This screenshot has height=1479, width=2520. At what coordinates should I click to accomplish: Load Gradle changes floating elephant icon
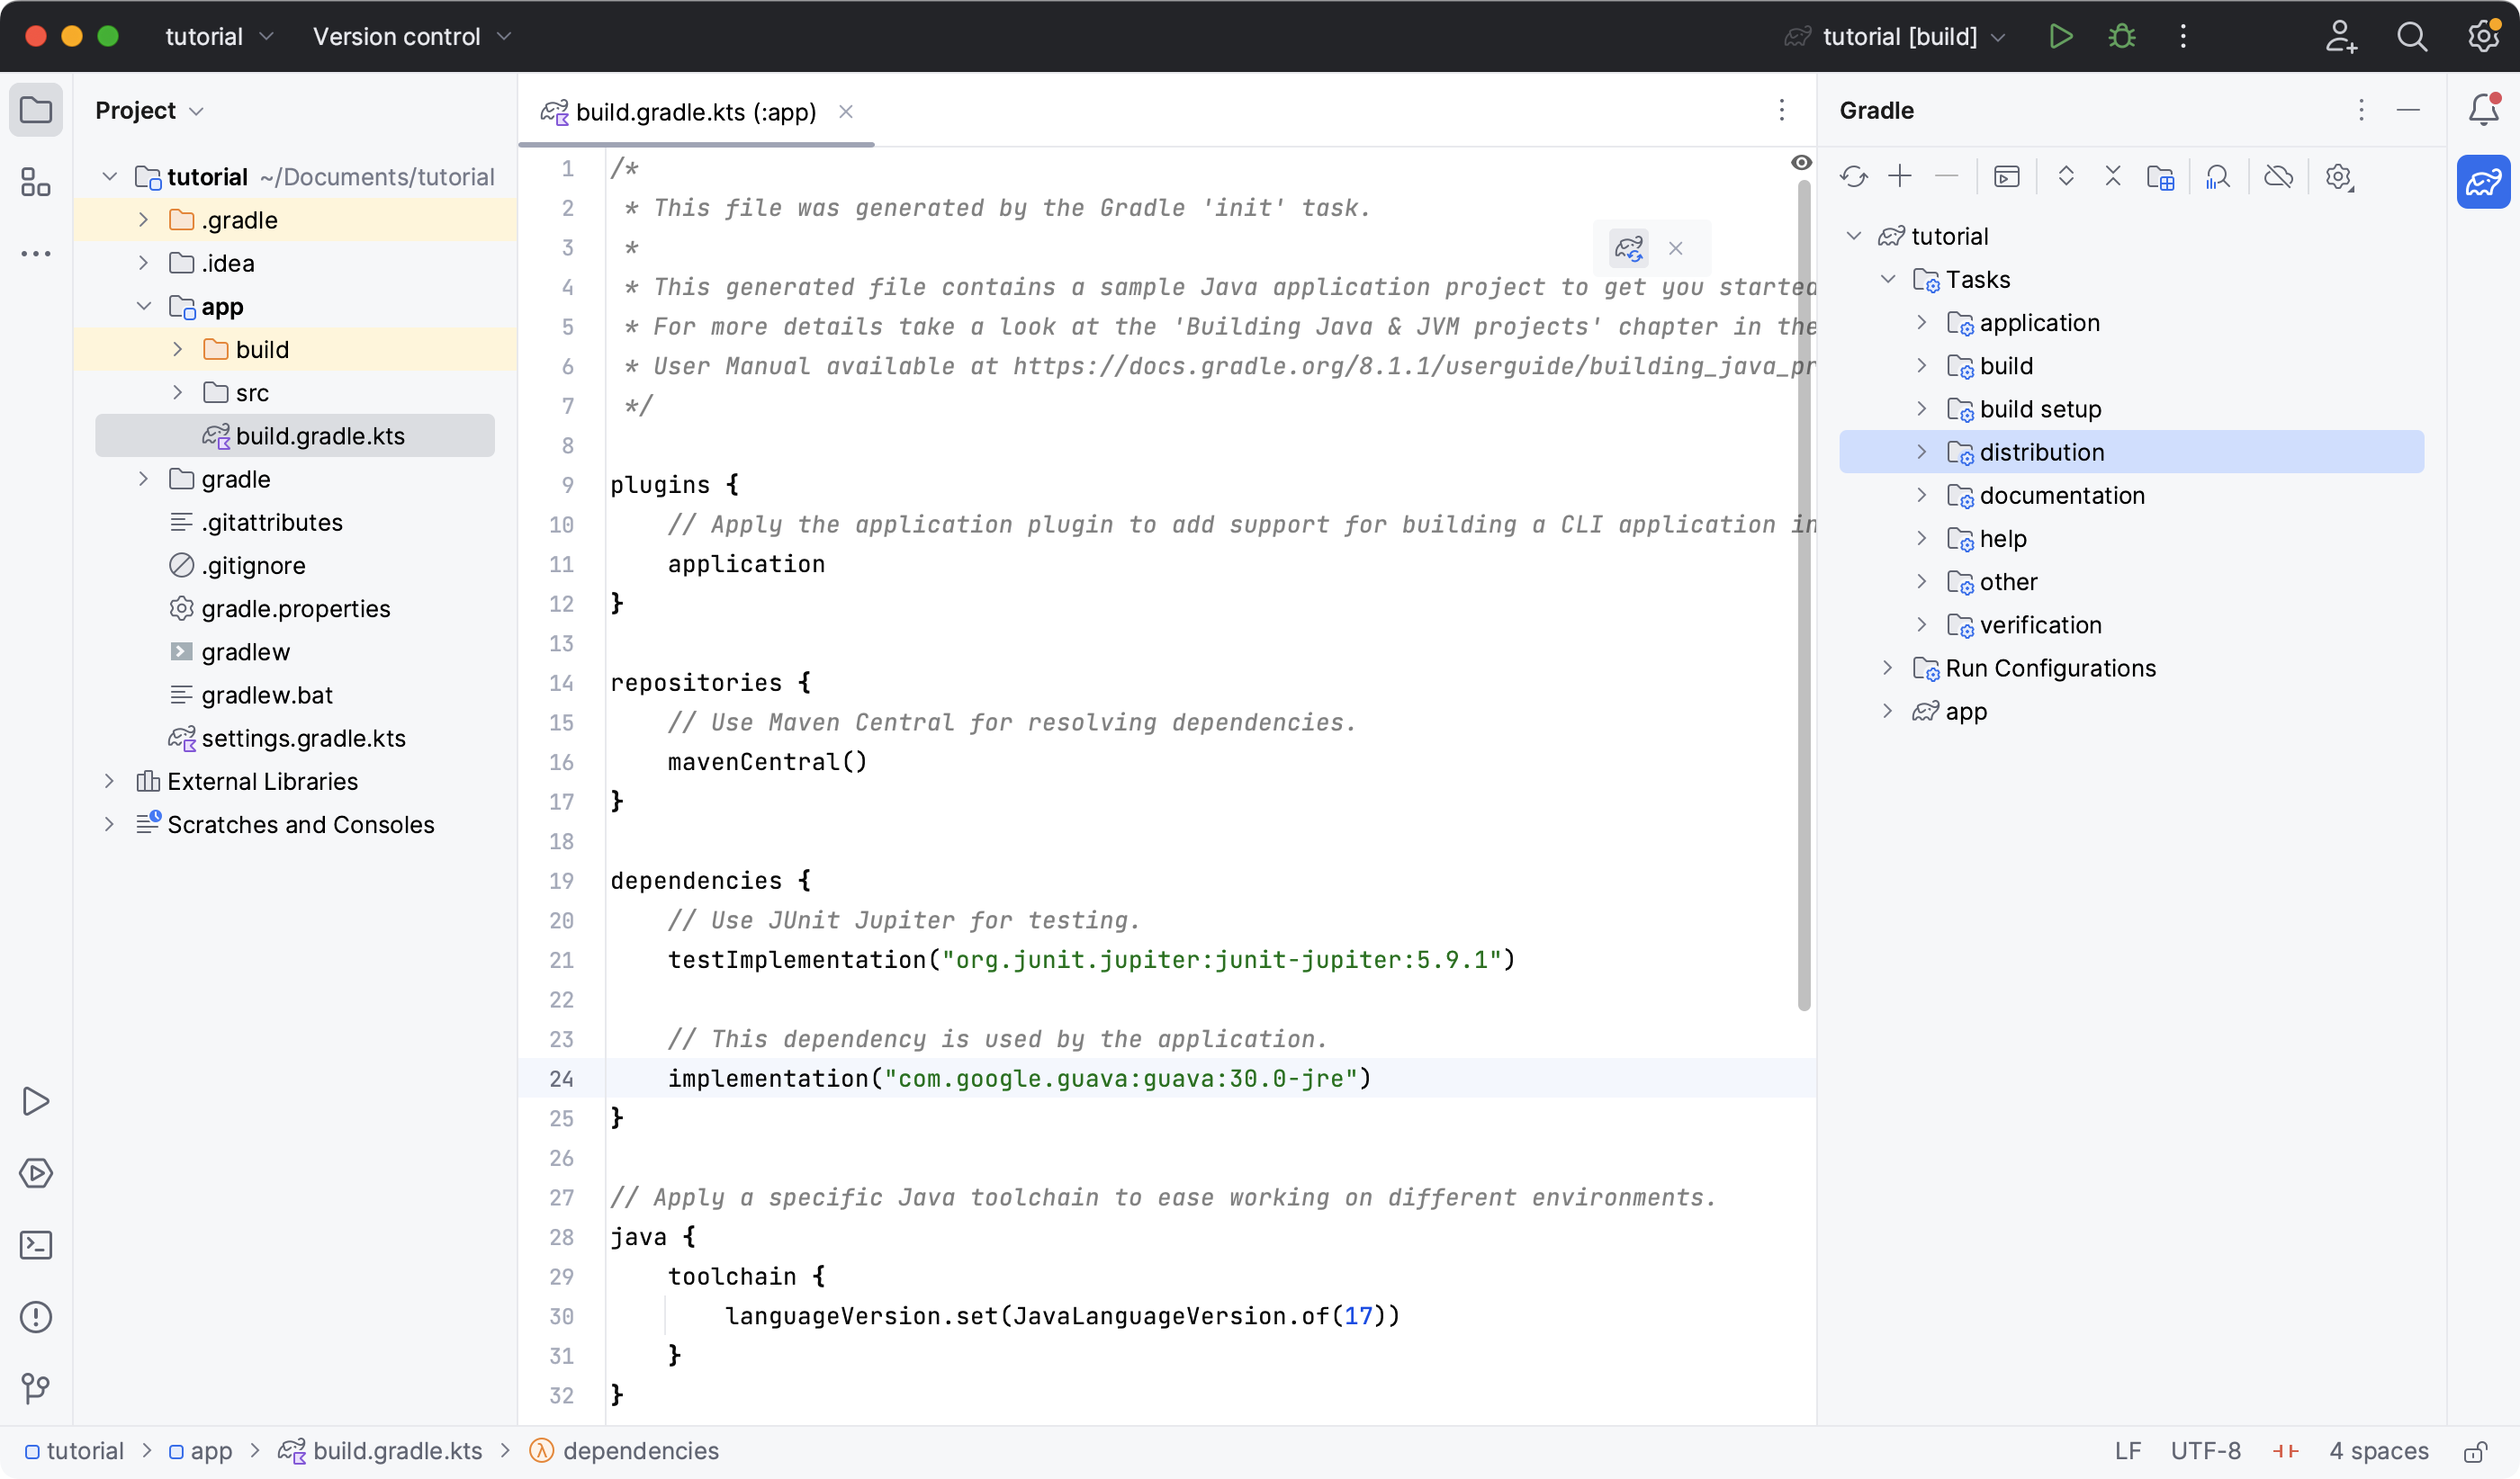tap(1629, 247)
